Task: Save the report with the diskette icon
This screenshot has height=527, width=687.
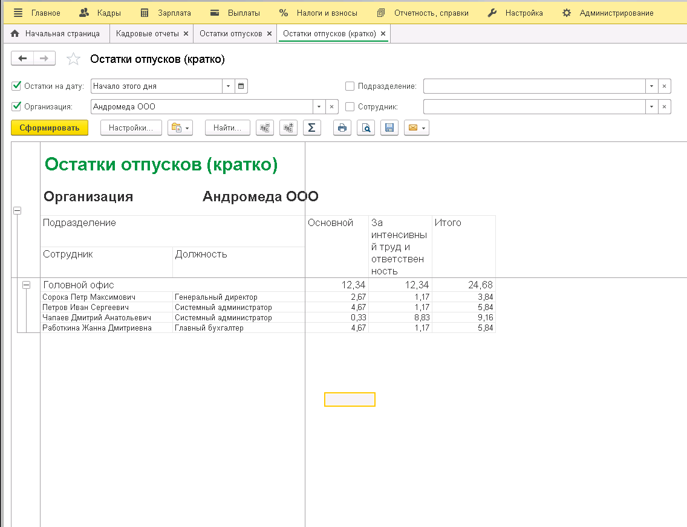Action: click(389, 128)
